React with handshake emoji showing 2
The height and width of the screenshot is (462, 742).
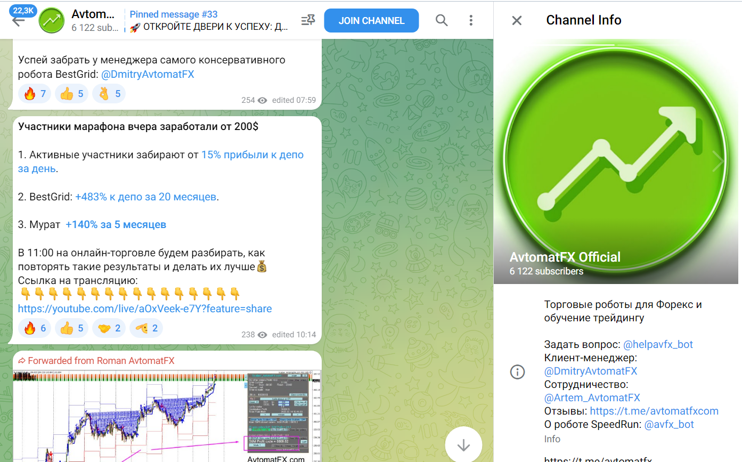click(109, 328)
